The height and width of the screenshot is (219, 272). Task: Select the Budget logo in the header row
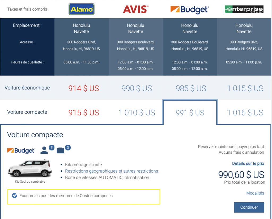(190, 9)
